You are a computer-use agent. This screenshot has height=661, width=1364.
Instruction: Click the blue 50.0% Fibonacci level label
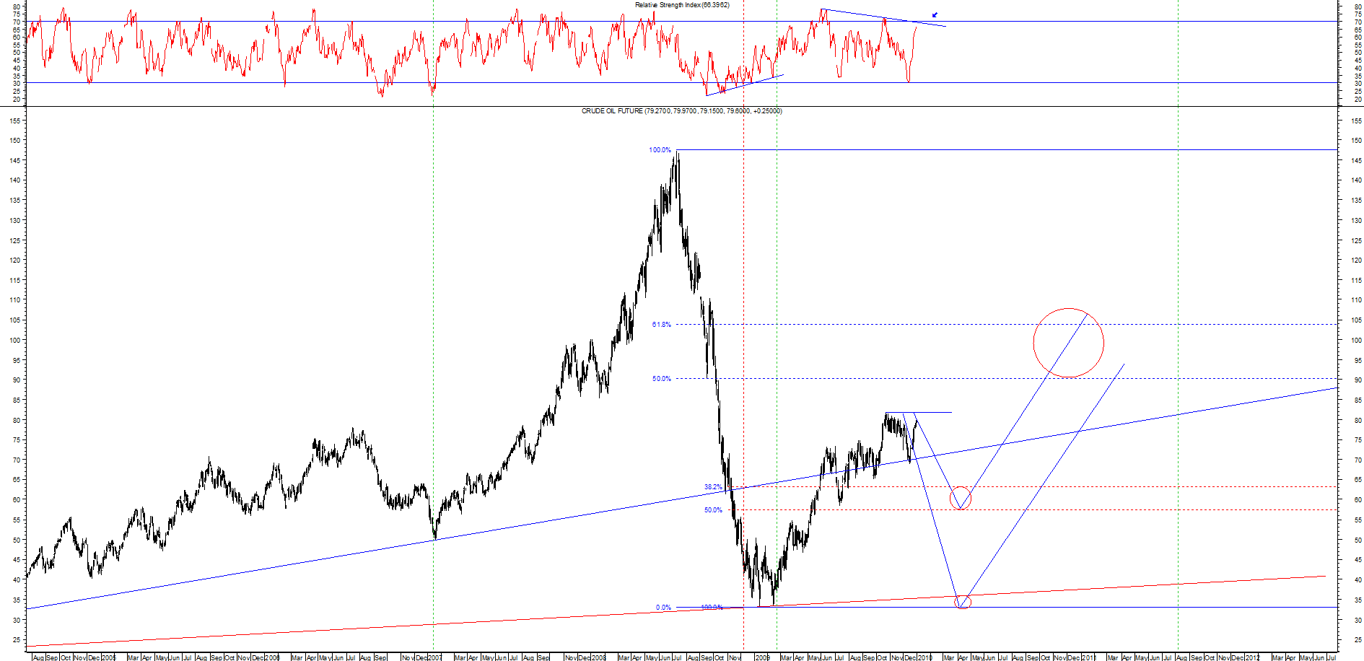click(x=661, y=379)
